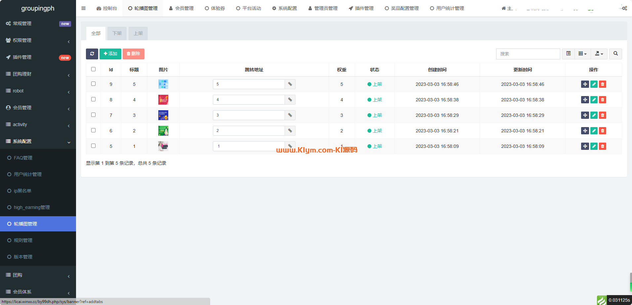Click the drag-sort handle for Id 5 row
Screen dimensions: 632x305
(585, 146)
